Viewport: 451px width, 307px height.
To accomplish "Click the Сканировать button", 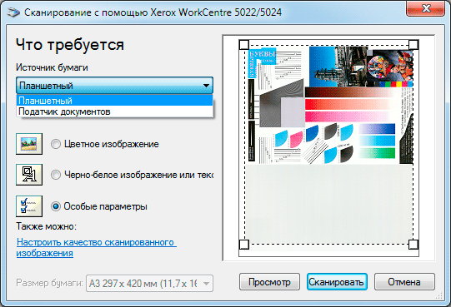I will (337, 282).
